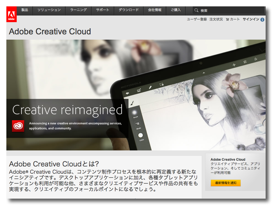Viewport: 272px width, 205px height.
Task: Open the 製品 menu
Action: coord(25,10)
